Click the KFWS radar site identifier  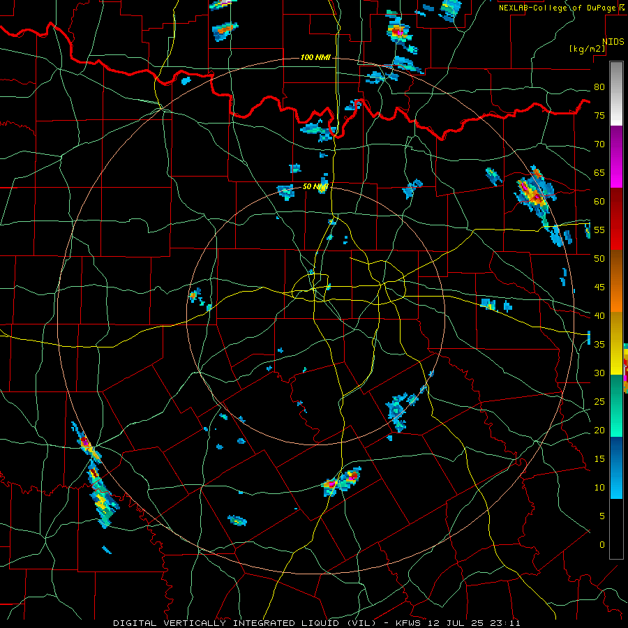tap(408, 623)
